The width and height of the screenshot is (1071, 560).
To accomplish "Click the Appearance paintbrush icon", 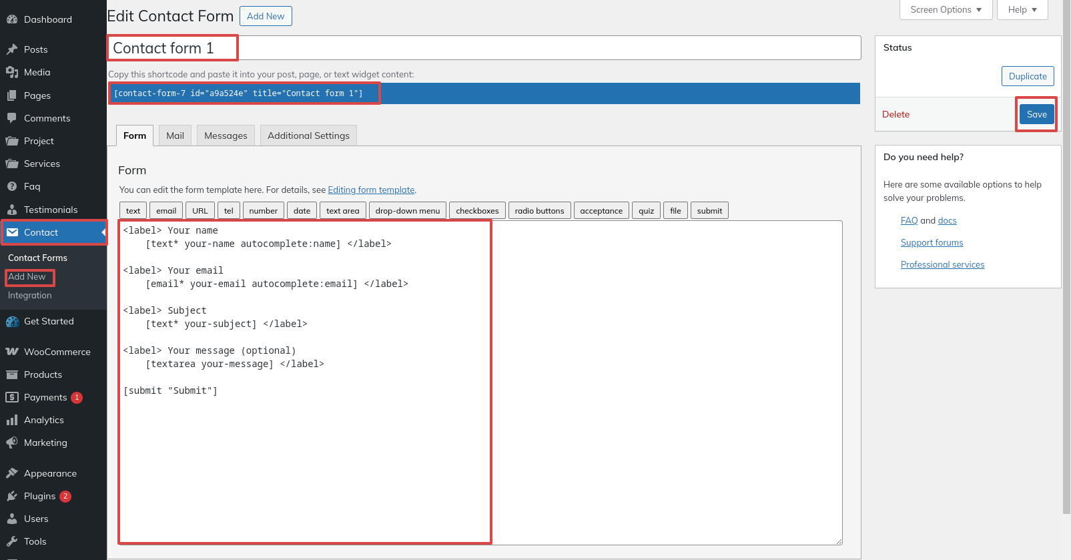I will point(12,473).
